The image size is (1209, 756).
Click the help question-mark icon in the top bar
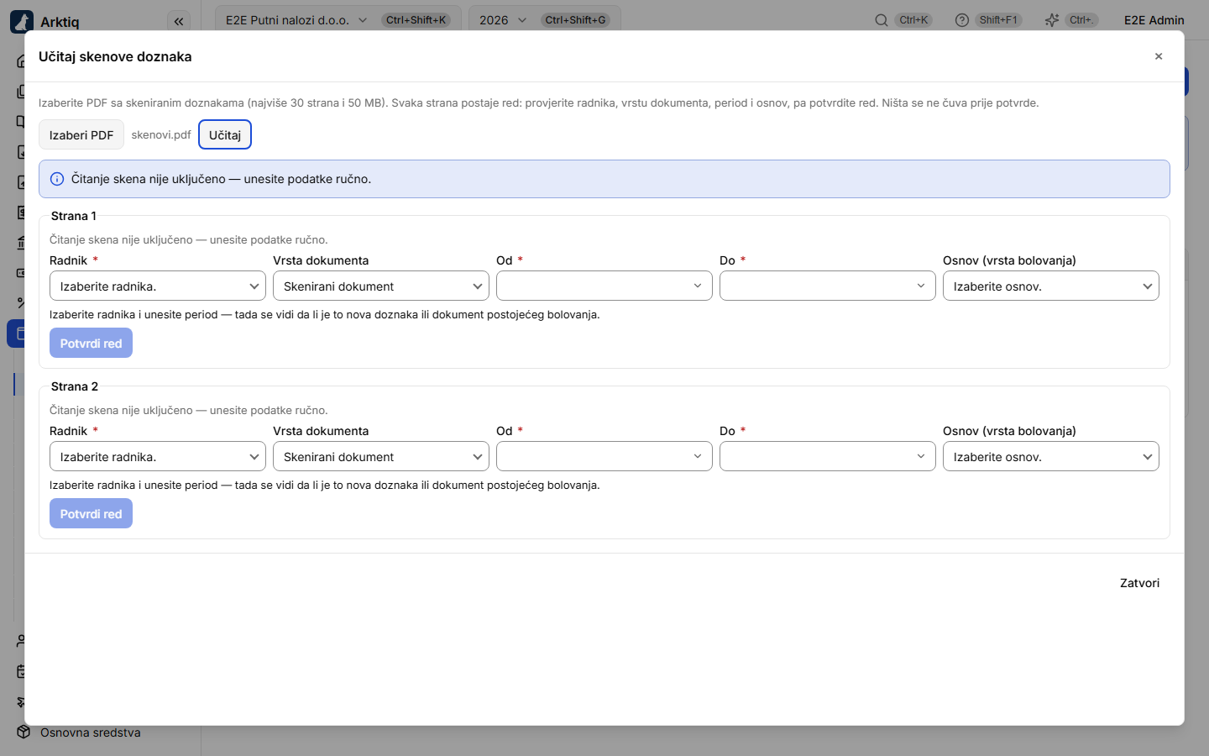click(962, 20)
